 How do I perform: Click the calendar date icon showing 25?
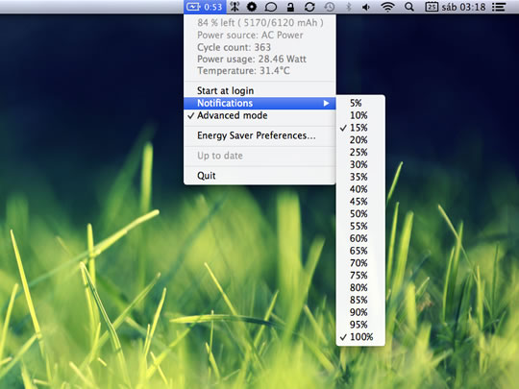[x=432, y=7]
